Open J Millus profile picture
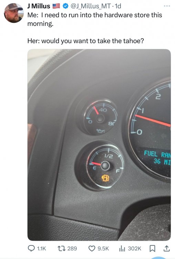 [14, 13]
